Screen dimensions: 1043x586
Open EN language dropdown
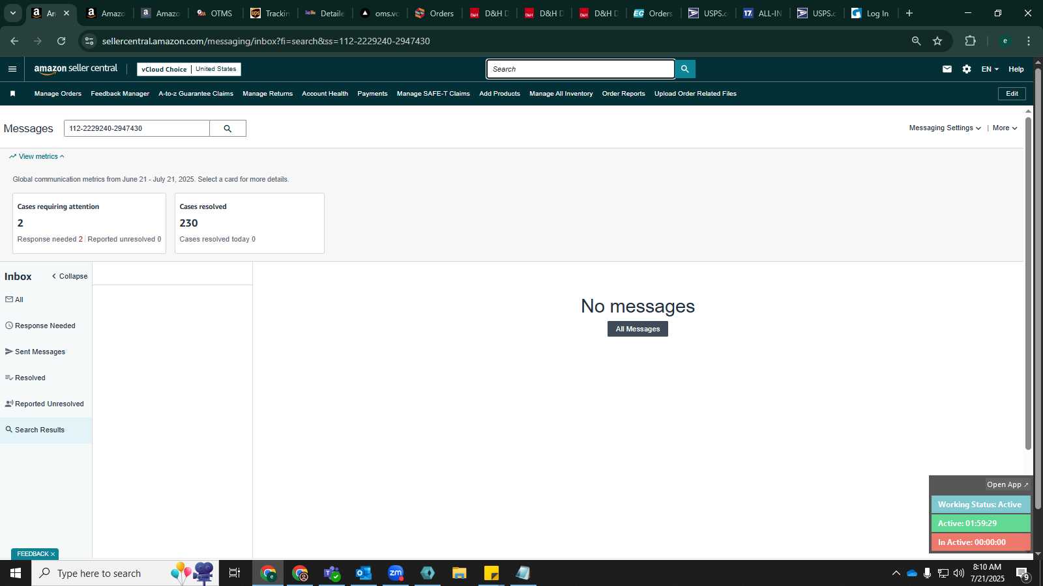tap(990, 69)
